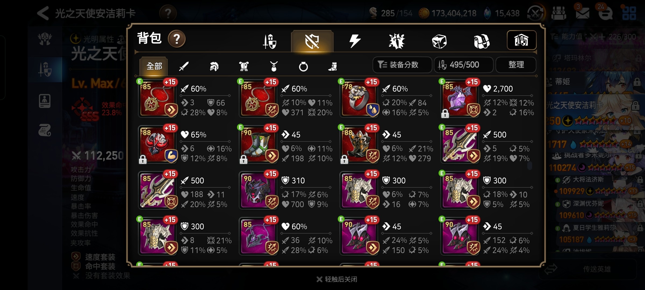Expand inventory capacity 495/500
The image size is (645, 290).
(464, 65)
